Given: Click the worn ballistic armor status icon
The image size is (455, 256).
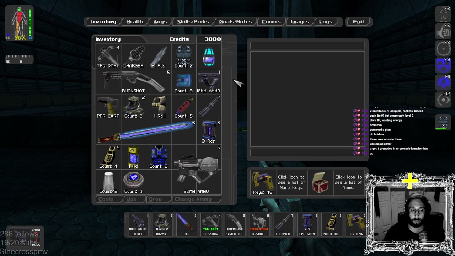Looking at the screenshot, I should pos(443,122).
